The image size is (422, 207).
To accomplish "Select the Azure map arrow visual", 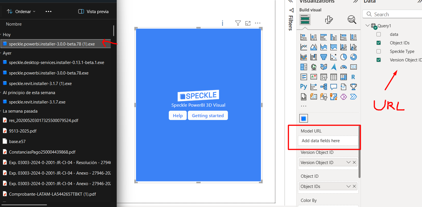I will (334, 67).
